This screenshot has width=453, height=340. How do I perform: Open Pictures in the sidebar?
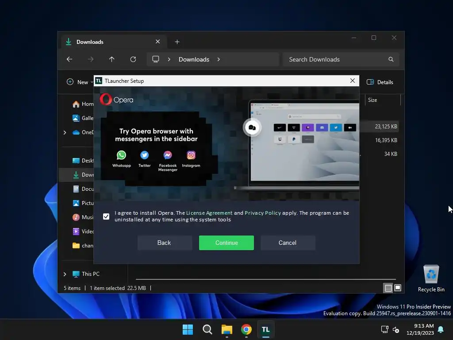(83, 203)
